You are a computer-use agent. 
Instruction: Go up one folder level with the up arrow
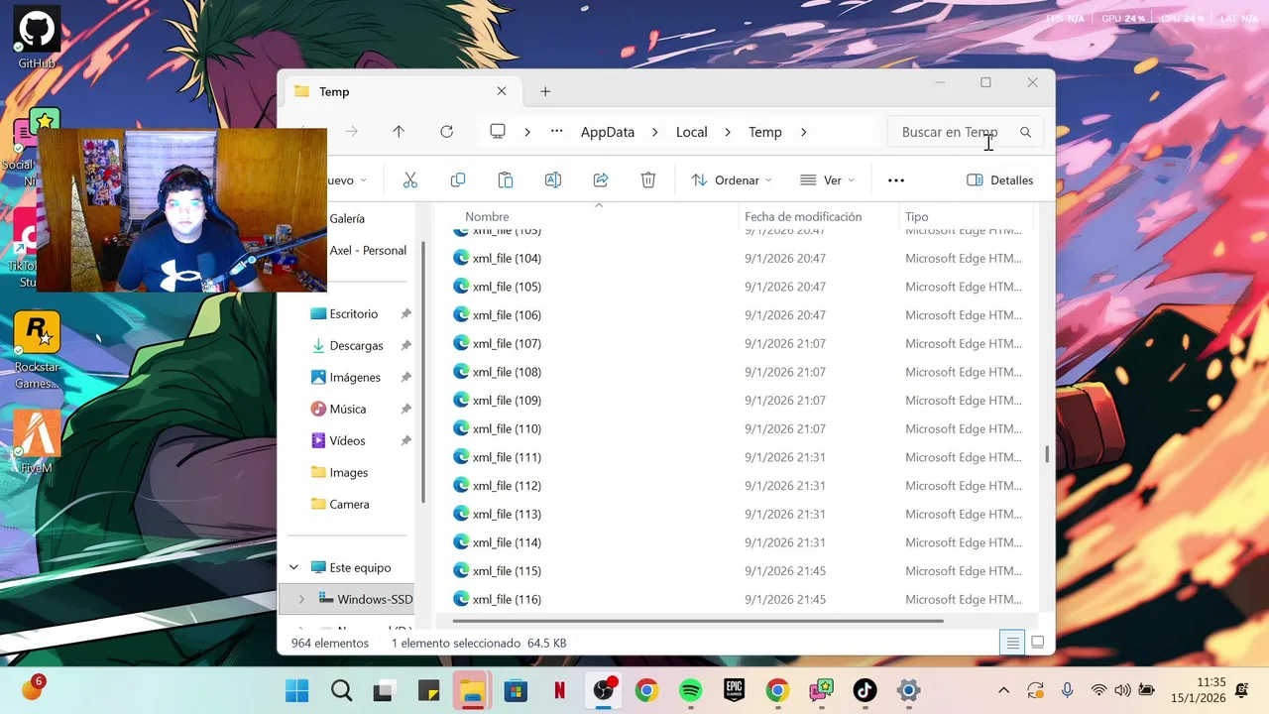399,132
